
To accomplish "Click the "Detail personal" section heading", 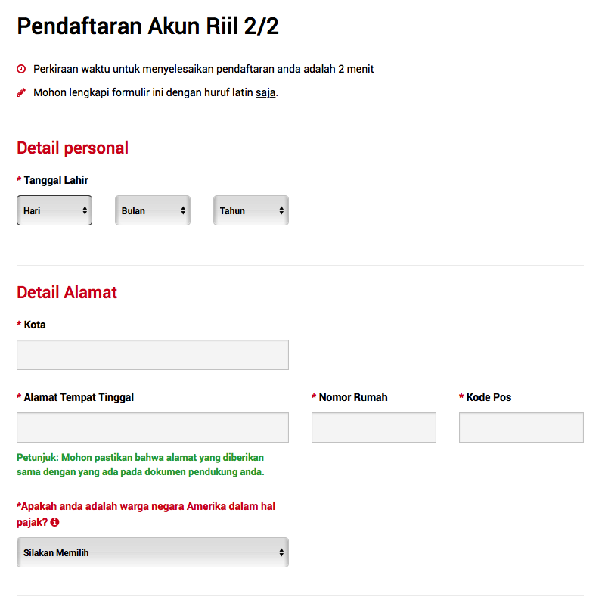I will pos(73,148).
